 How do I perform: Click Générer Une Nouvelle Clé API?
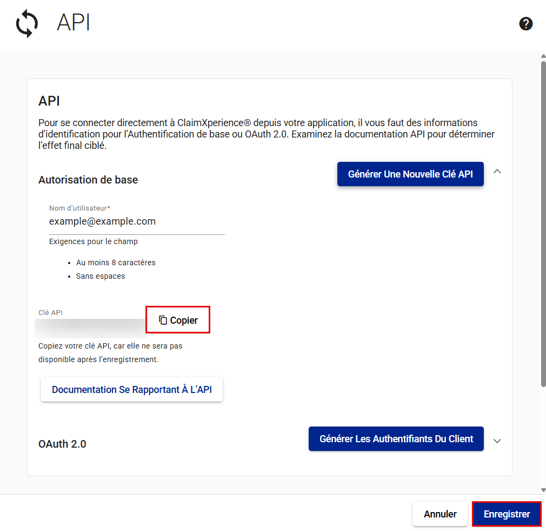coord(410,174)
